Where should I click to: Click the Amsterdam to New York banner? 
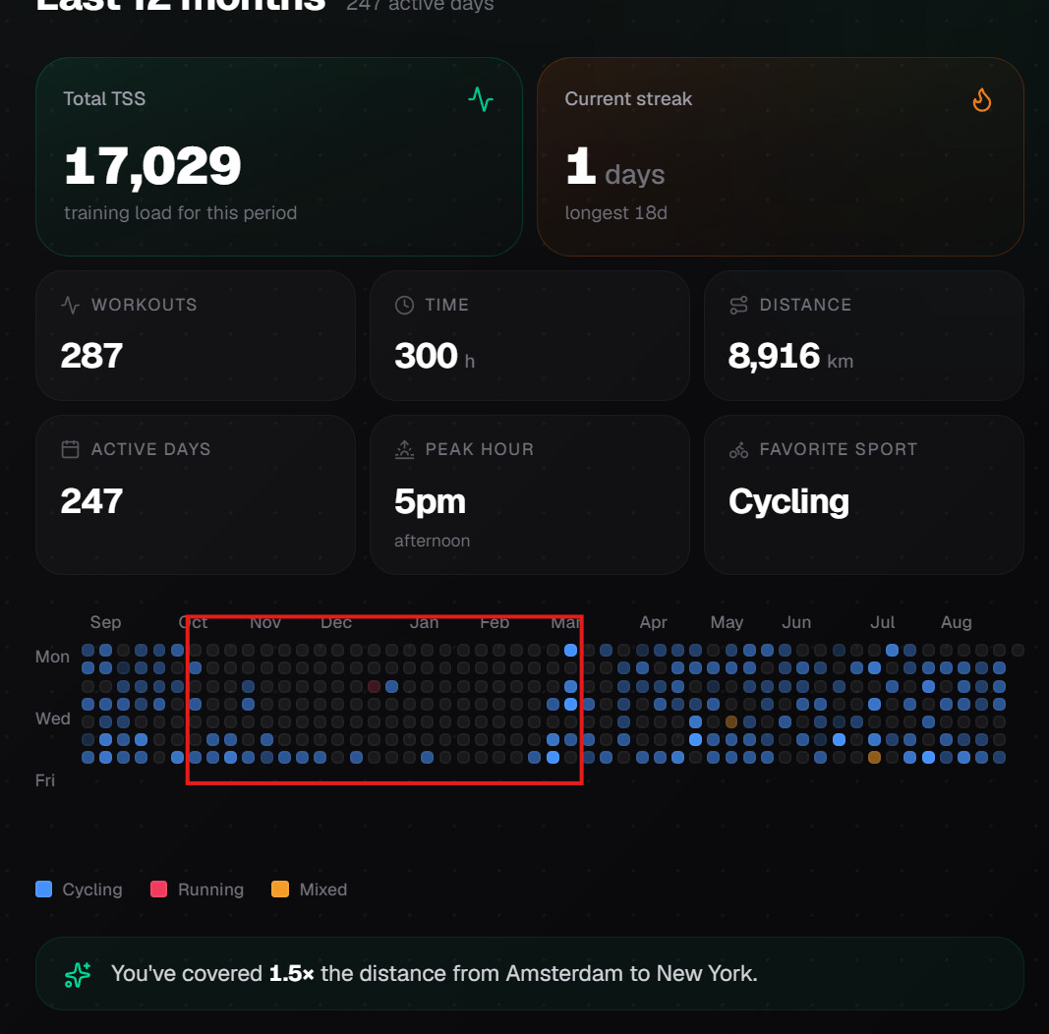coord(530,974)
